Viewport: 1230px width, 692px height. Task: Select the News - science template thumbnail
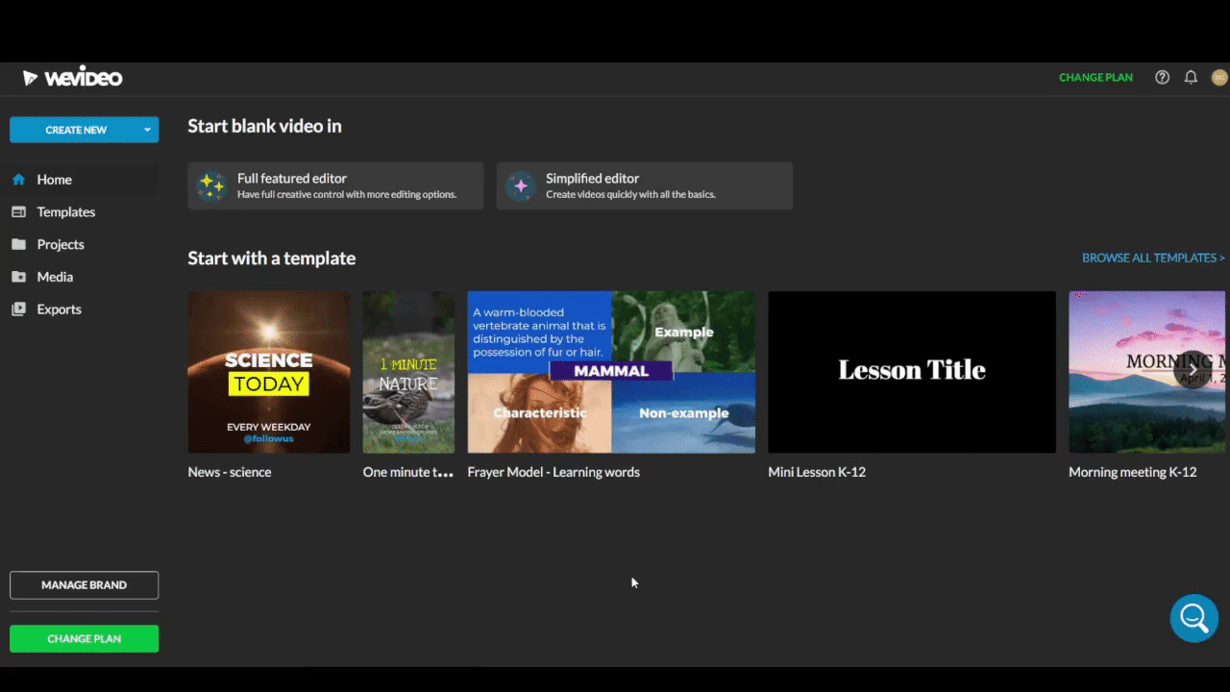tap(269, 372)
